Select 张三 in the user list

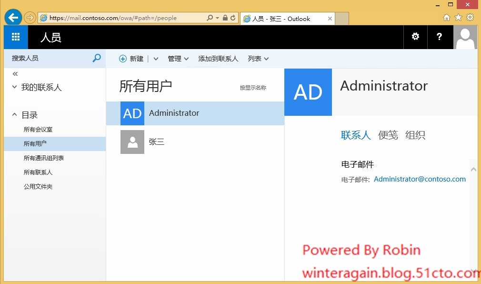(x=195, y=142)
